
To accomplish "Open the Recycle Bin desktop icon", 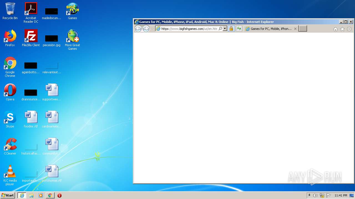I will (x=10, y=11).
